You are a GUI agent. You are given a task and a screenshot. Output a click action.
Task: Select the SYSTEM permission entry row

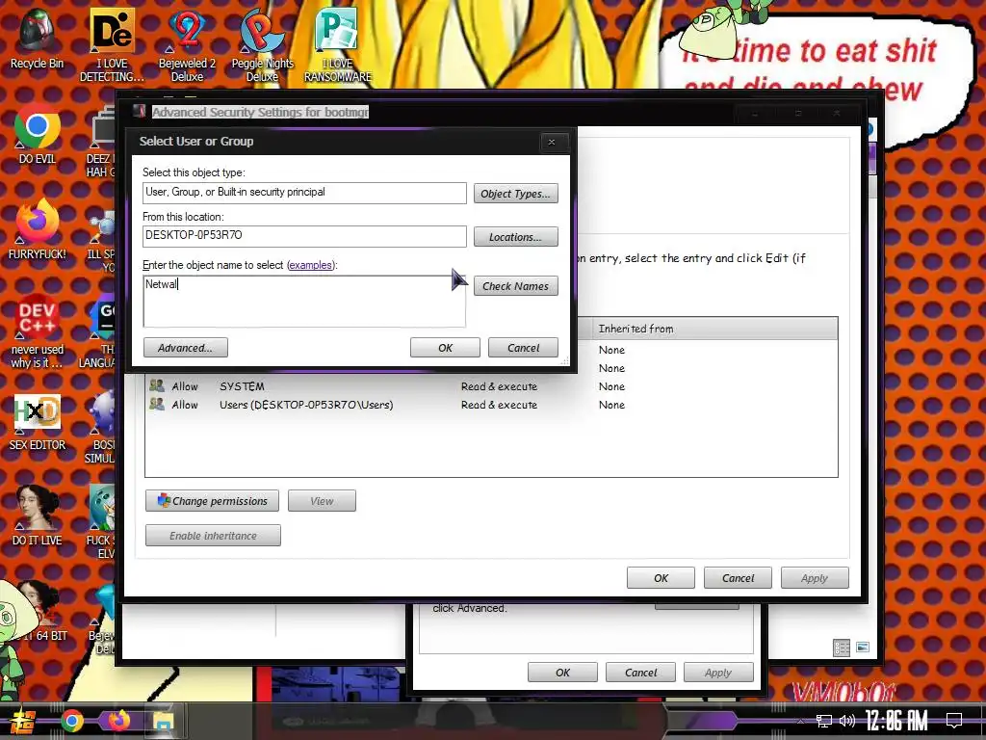click(491, 386)
